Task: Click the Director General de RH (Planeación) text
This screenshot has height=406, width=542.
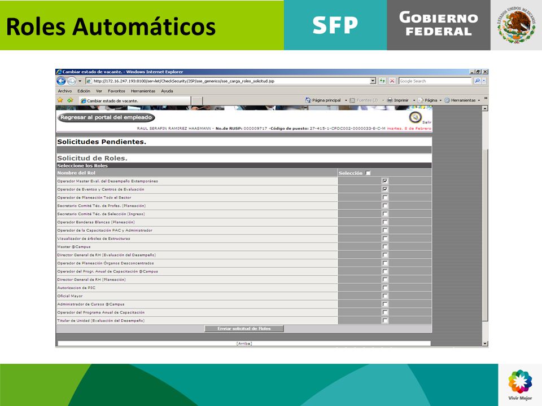Action: pyautogui.click(x=91, y=280)
